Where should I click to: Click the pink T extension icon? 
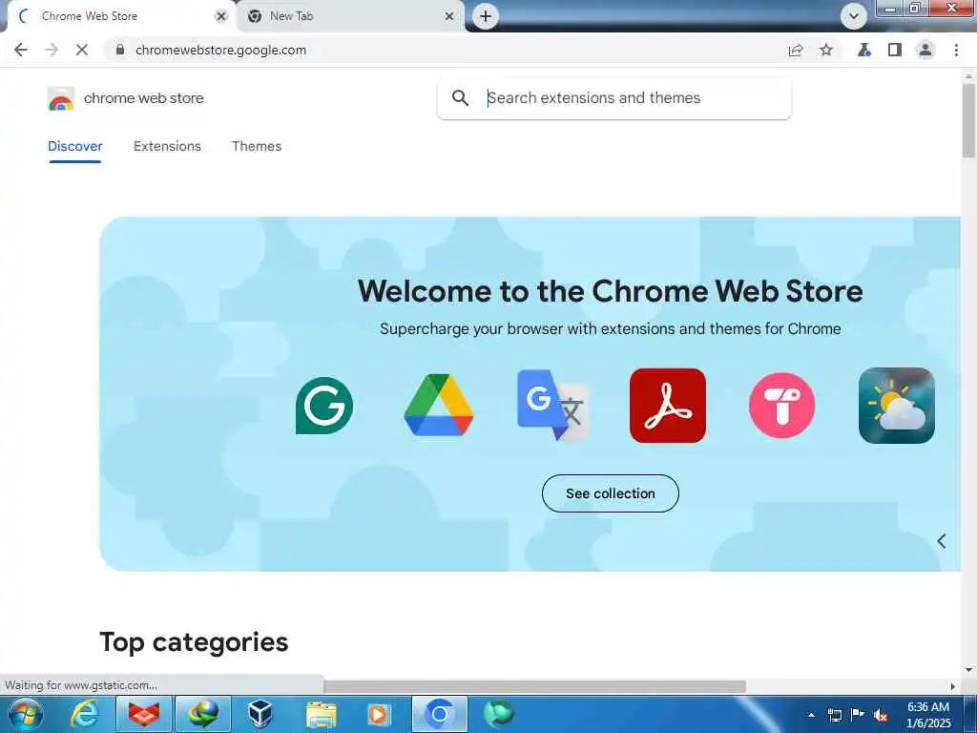[782, 406]
